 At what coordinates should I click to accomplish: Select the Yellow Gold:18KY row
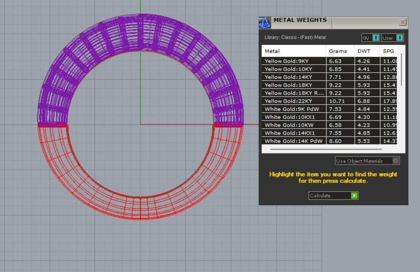point(329,85)
